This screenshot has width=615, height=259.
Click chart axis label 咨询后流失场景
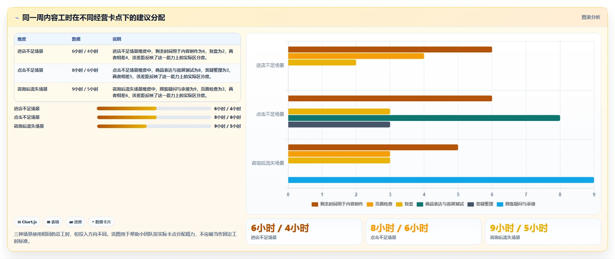268,163
